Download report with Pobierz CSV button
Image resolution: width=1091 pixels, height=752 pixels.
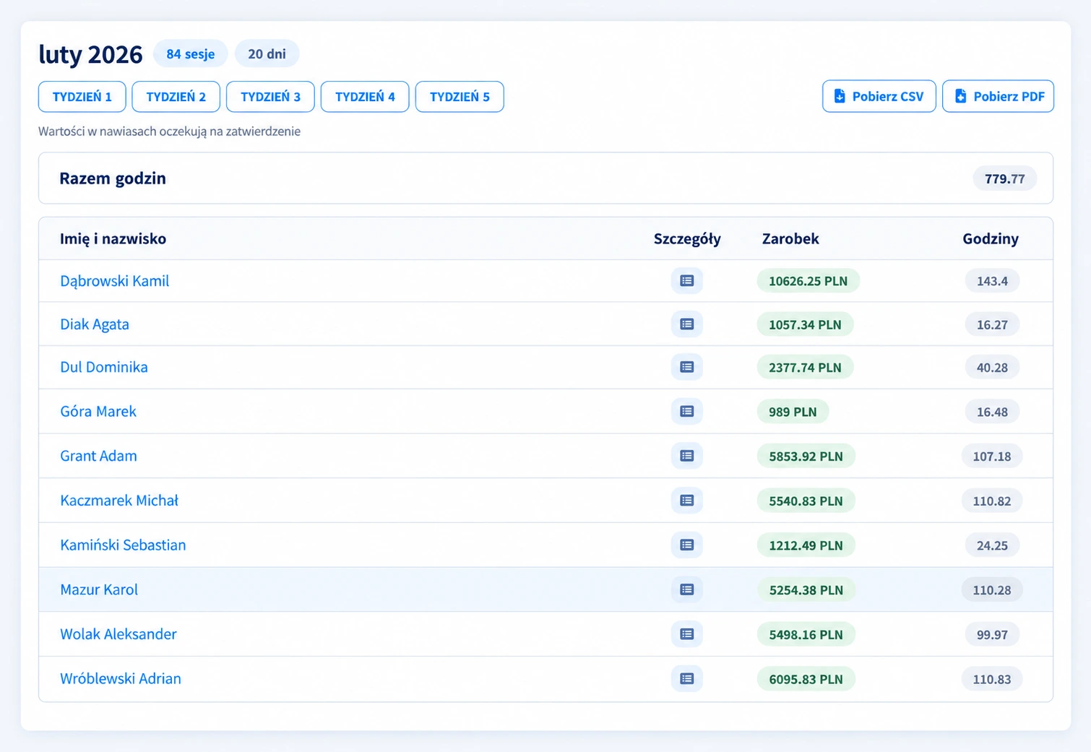pos(879,96)
